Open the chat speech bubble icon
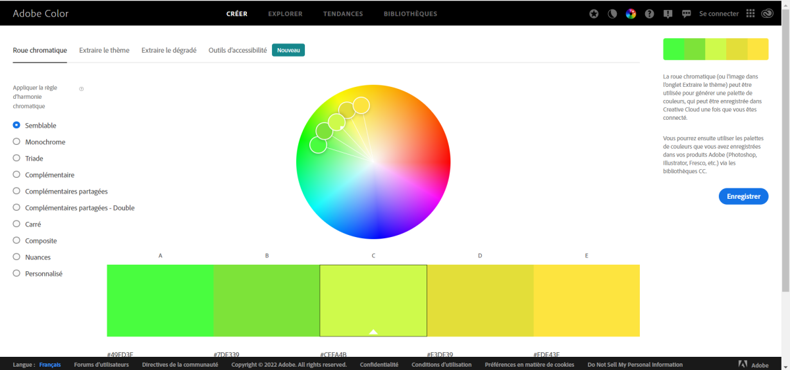This screenshot has height=370, width=790. pyautogui.click(x=687, y=14)
